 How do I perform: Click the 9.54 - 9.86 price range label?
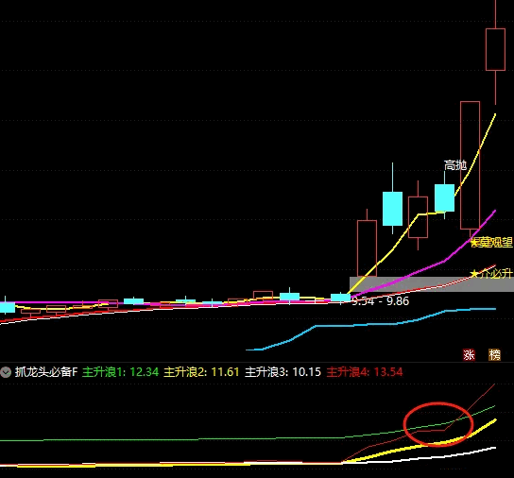pos(380,301)
